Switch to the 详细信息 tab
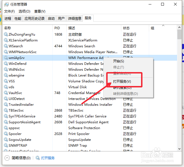 point(75,19)
